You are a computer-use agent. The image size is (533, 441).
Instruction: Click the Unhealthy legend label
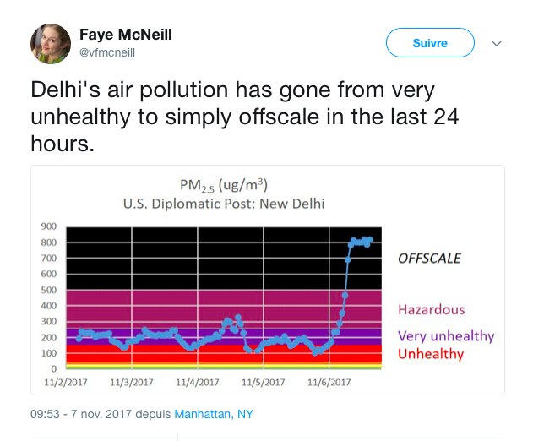point(431,354)
